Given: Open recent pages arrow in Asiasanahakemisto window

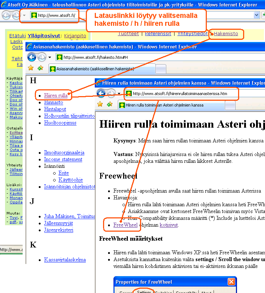Looking at the screenshot, I should point(50,57).
